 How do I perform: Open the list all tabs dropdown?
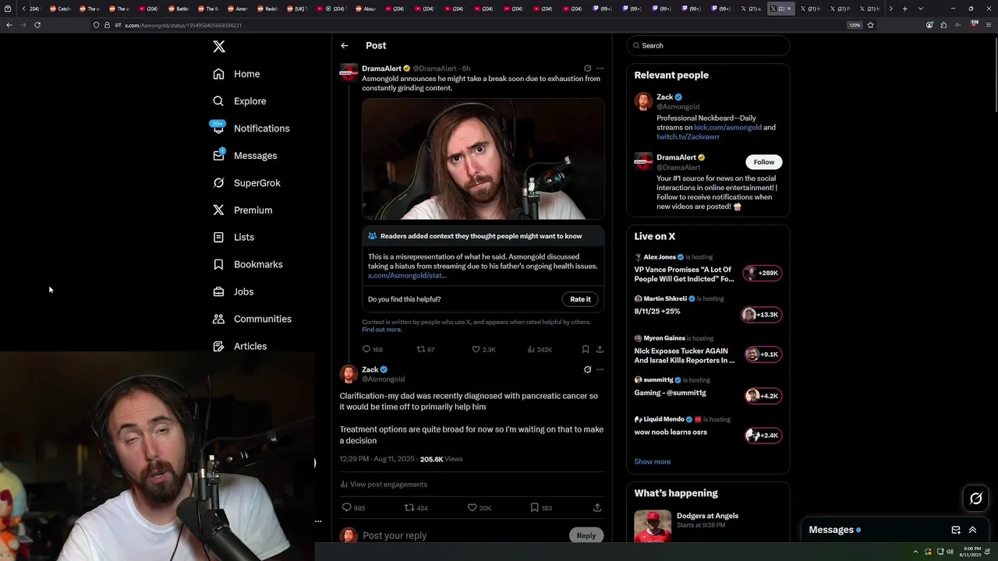921,9
